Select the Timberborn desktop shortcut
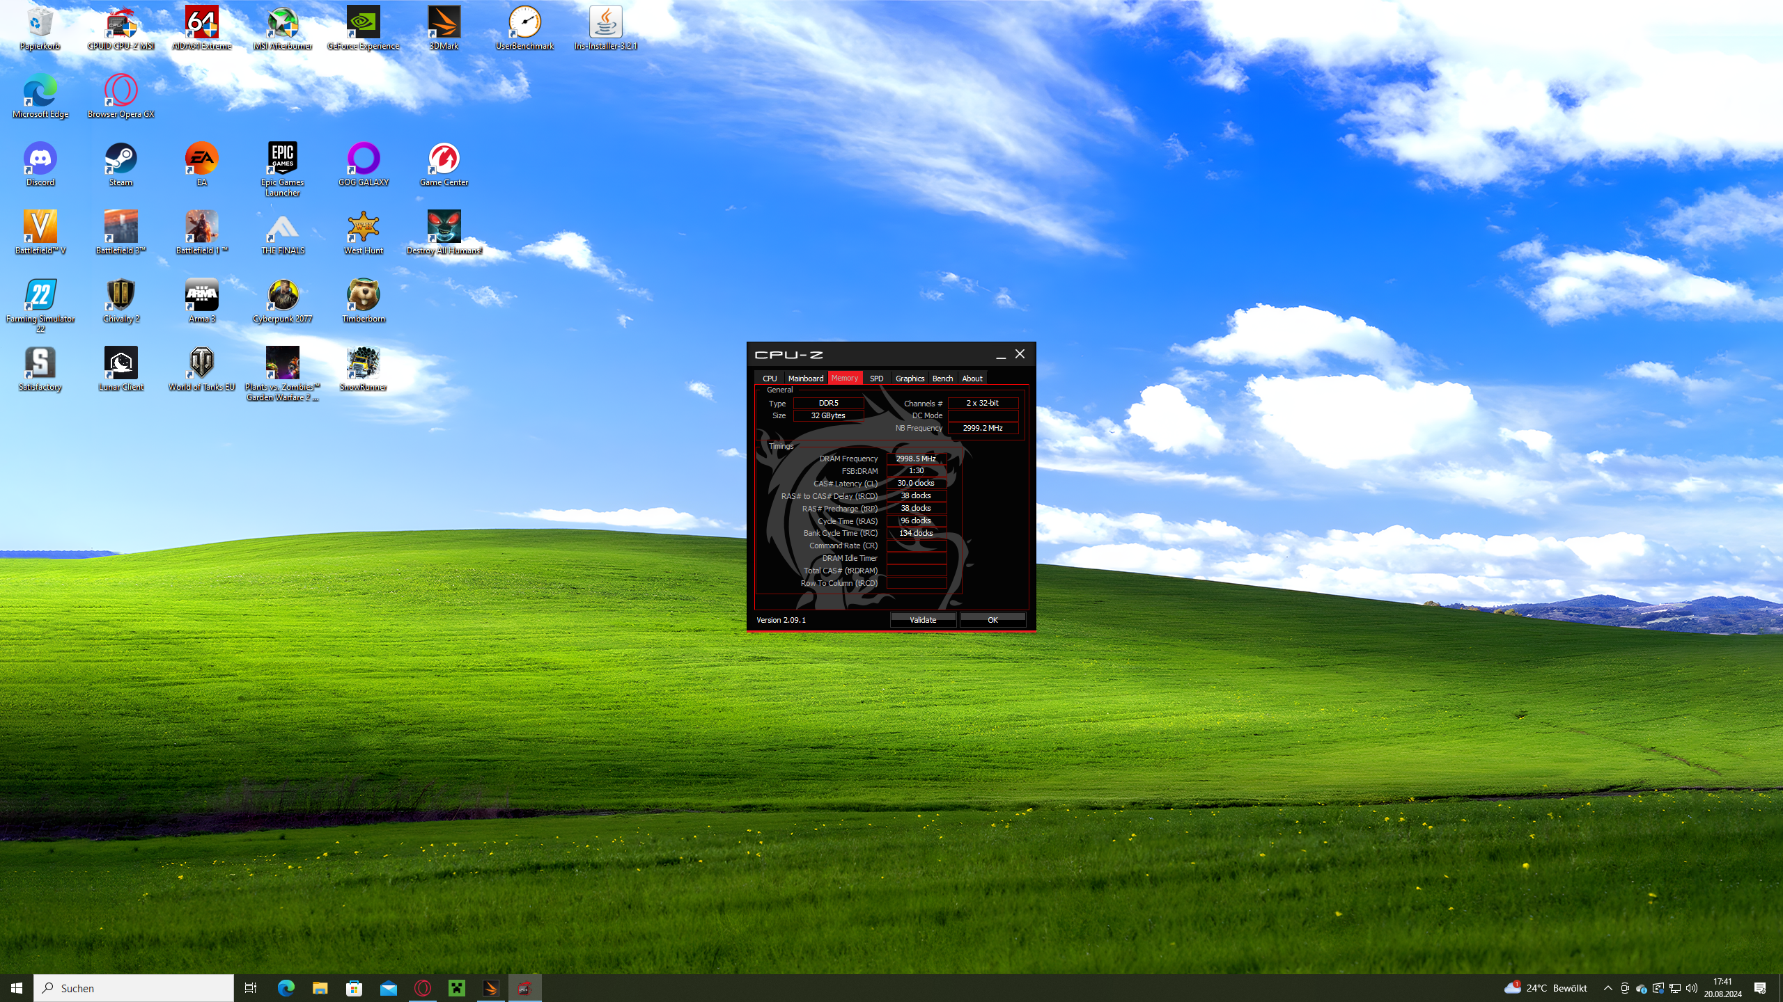Image resolution: width=1783 pixels, height=1002 pixels. tap(363, 296)
